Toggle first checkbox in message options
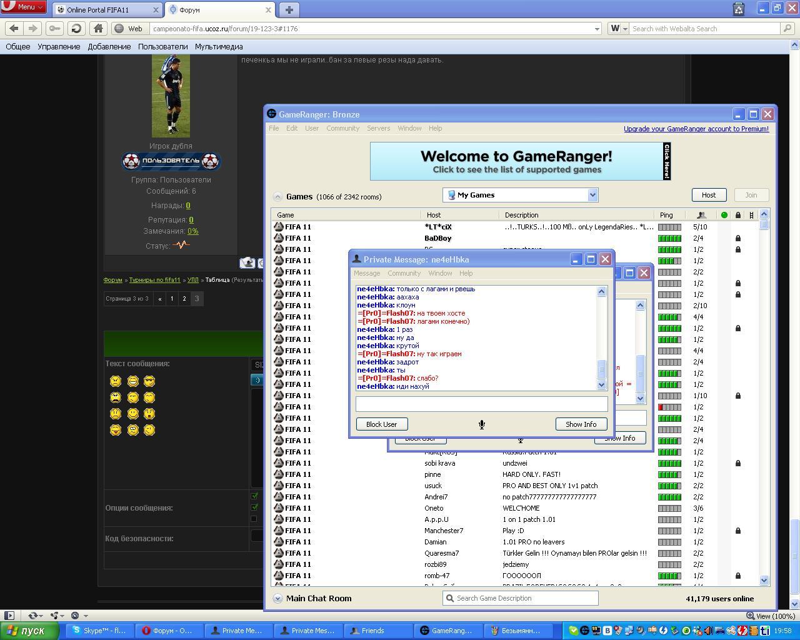 (x=254, y=496)
